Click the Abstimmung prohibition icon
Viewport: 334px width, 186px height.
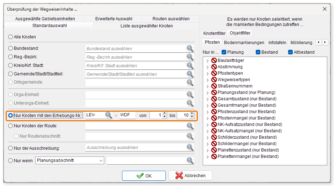214,67
